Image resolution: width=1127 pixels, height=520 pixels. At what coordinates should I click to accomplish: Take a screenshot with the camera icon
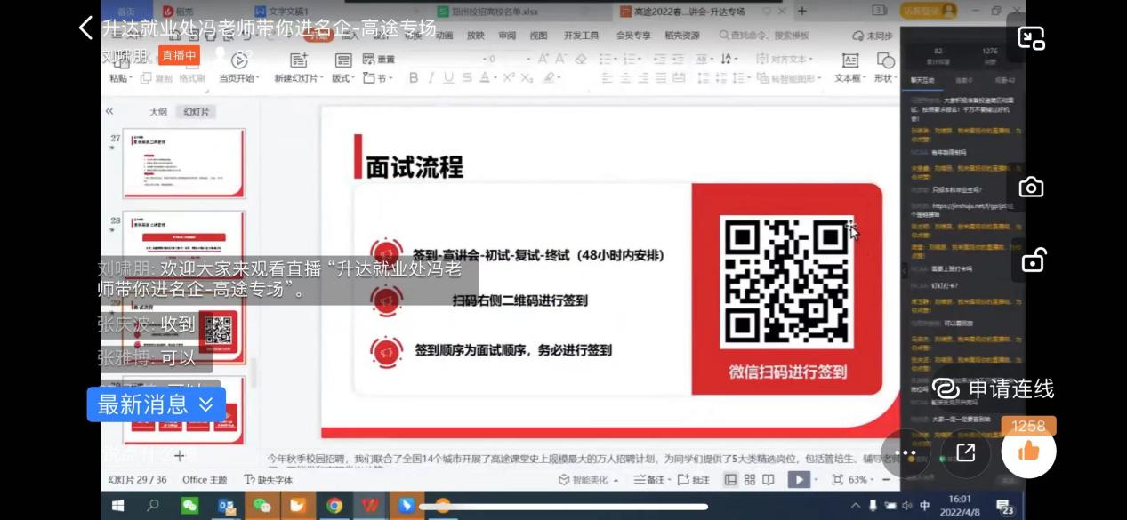1031,188
